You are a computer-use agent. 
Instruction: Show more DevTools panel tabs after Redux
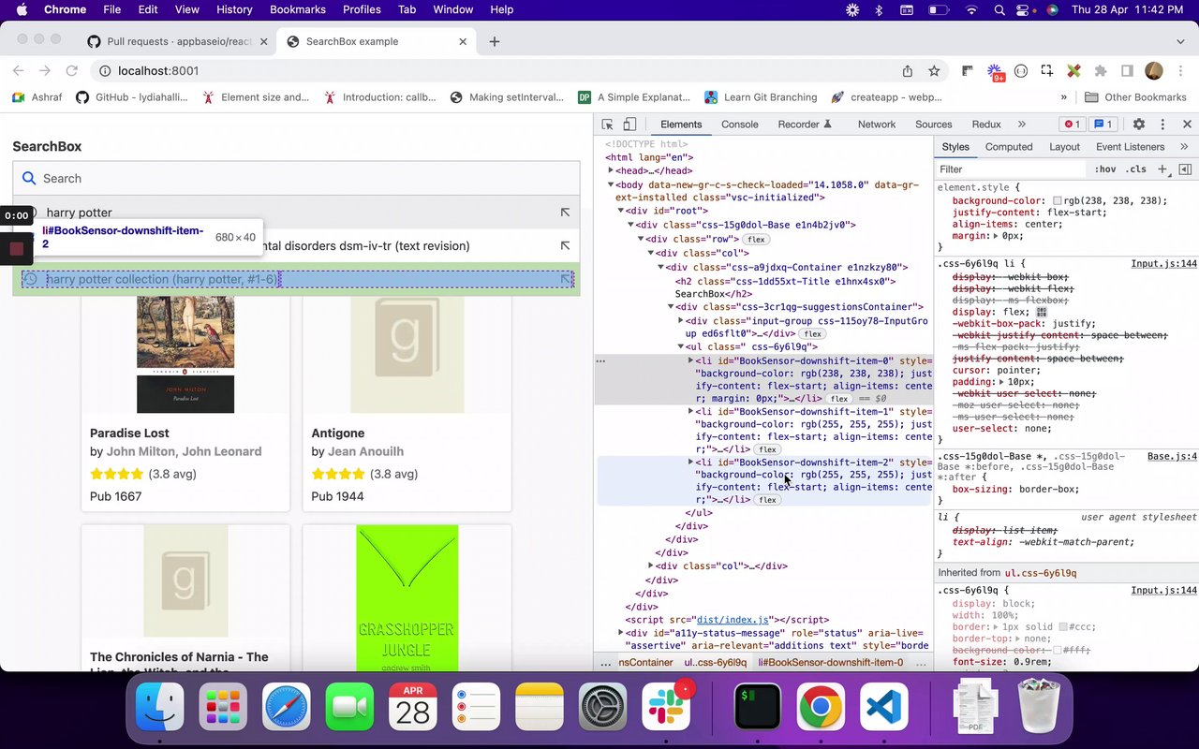[x=1021, y=125]
